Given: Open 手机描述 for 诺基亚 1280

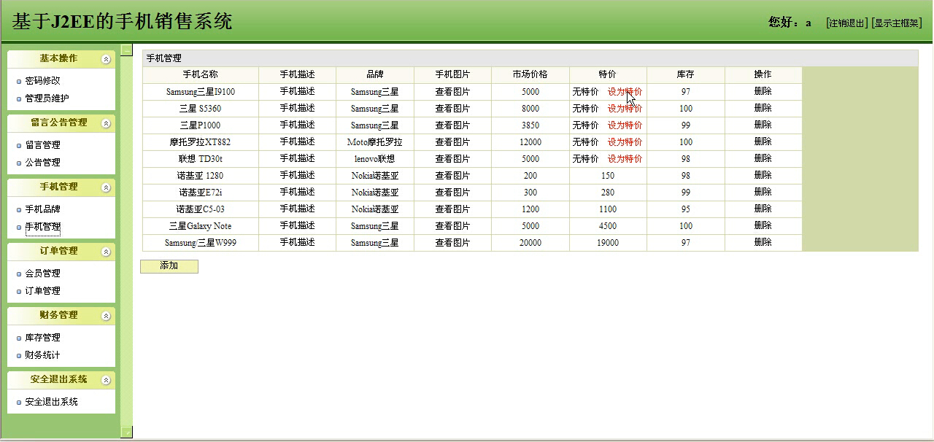Looking at the screenshot, I should (x=297, y=175).
